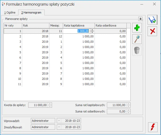
Task: Click the Kwota do spłaty field
Action: pos(38,105)
